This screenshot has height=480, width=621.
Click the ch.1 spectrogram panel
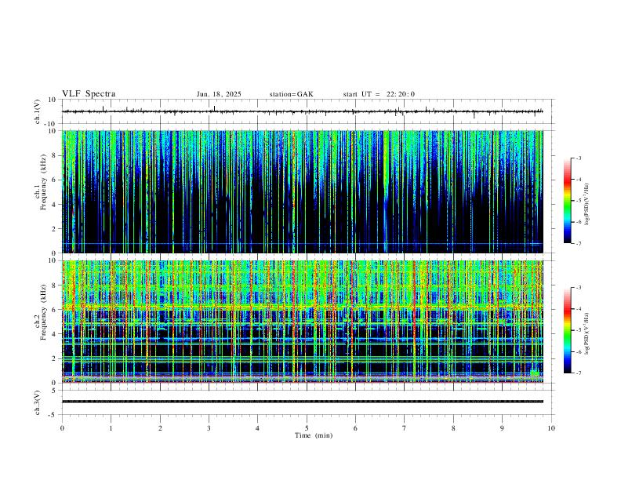click(x=303, y=191)
